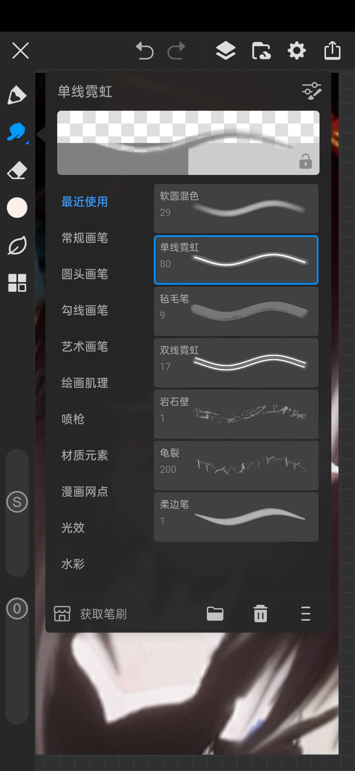The width and height of the screenshot is (355, 771).
Task: Select the Eraser tool
Action: click(x=17, y=170)
